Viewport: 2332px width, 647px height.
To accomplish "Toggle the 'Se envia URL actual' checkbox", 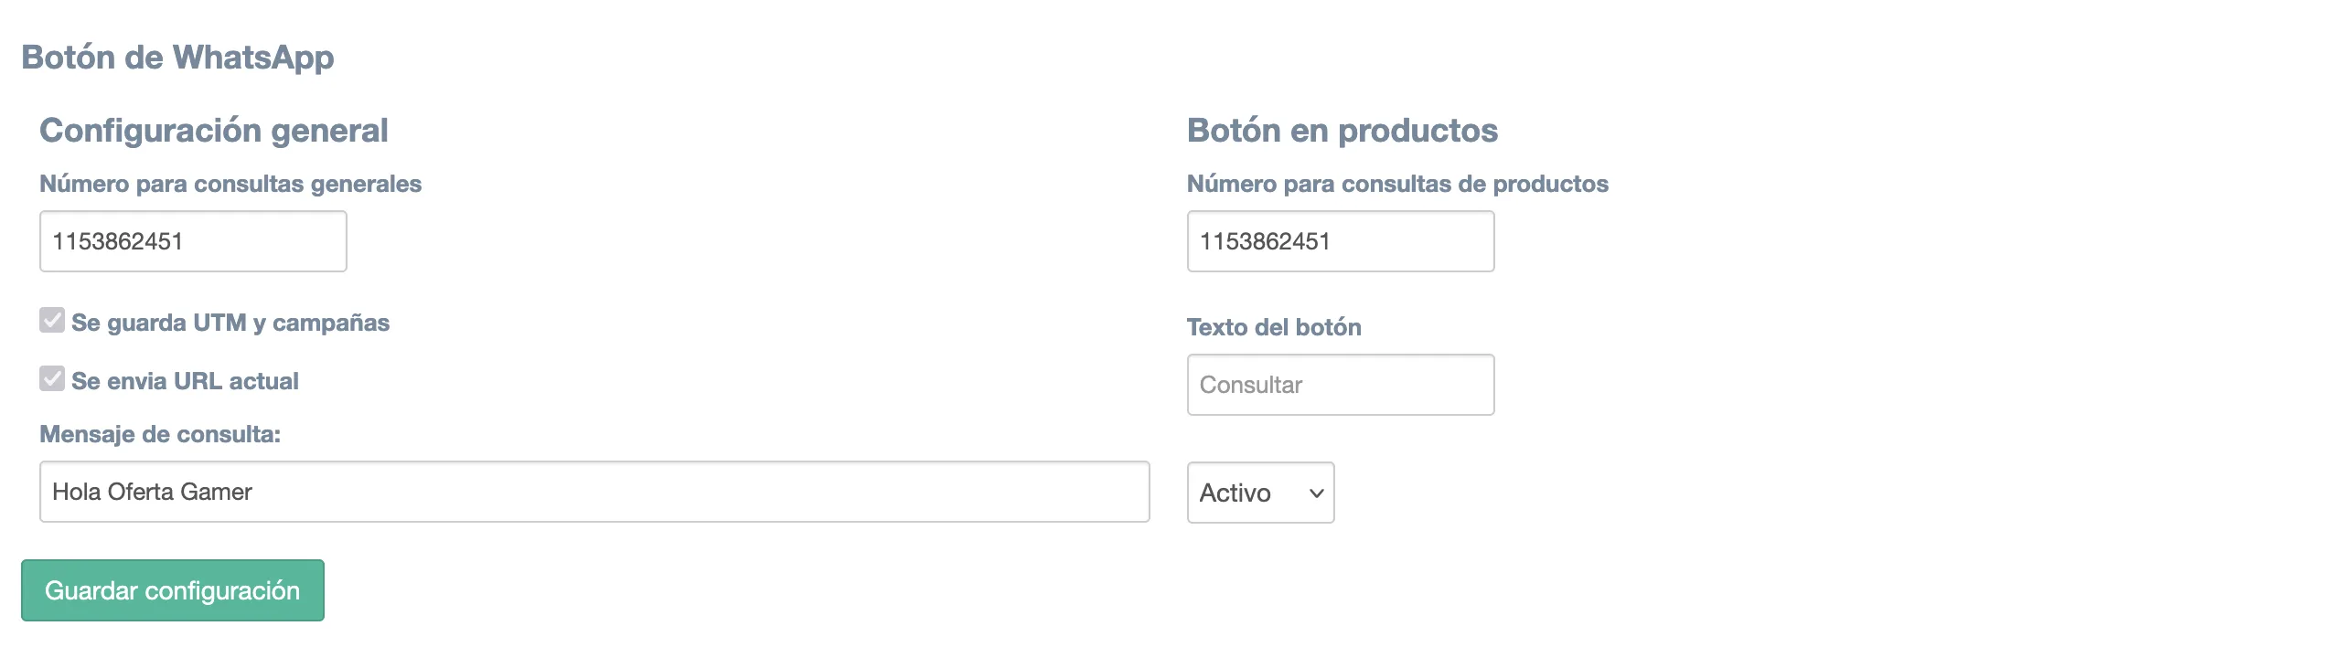I will pyautogui.click(x=50, y=379).
